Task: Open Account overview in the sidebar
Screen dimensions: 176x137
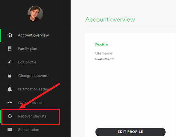Action: tap(33, 35)
